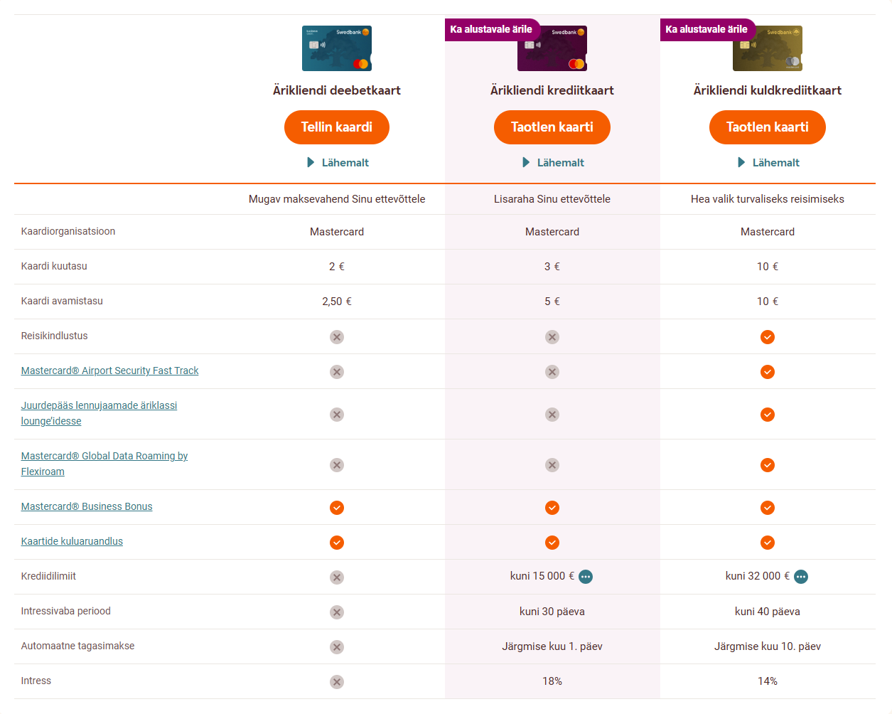
Task: Follow the Kaartide kuluaruandlus link
Action: pyautogui.click(x=72, y=541)
